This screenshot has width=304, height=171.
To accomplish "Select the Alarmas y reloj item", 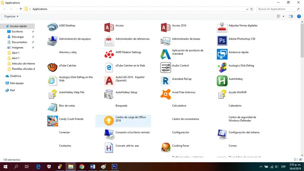I will coord(68,52).
